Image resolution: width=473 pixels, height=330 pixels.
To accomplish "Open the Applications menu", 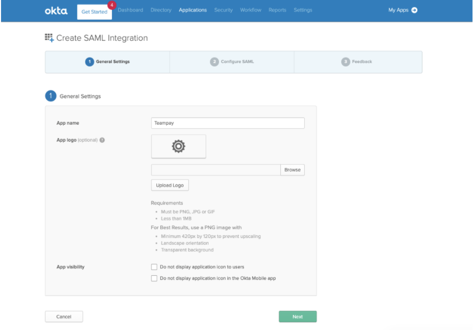I will click(x=193, y=10).
